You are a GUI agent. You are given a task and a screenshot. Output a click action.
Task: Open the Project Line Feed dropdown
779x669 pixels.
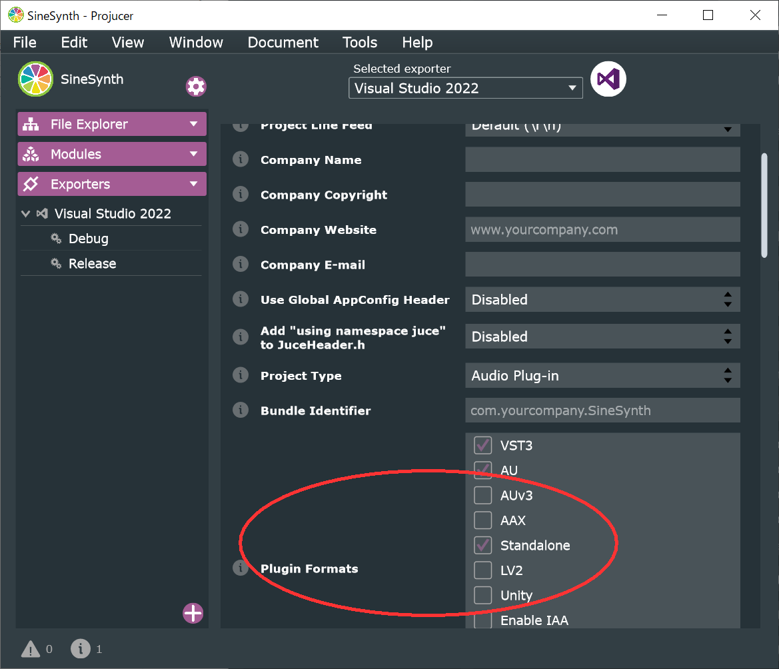click(x=602, y=129)
